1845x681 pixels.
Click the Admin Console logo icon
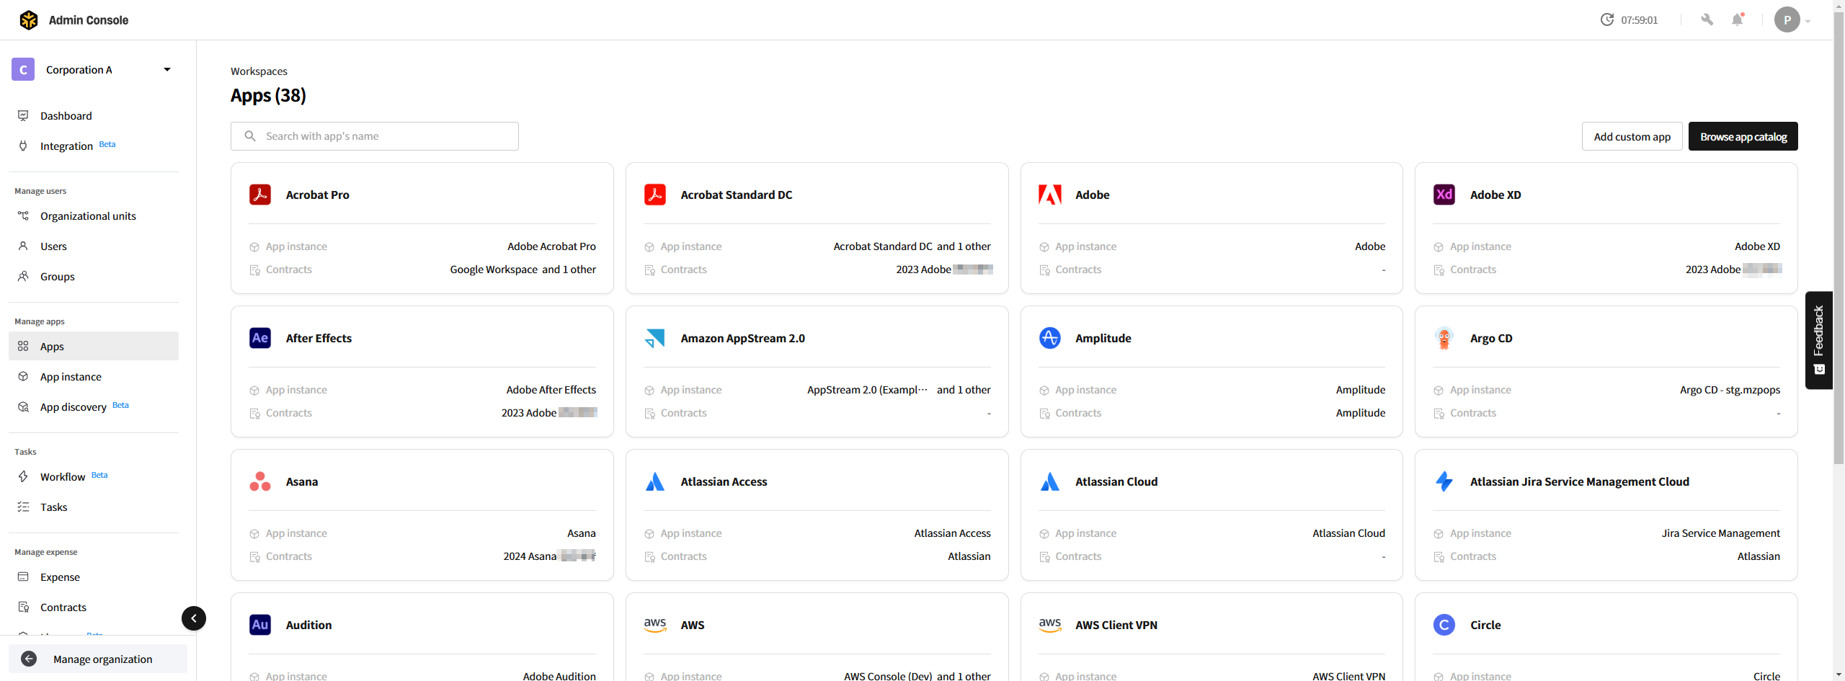(29, 20)
